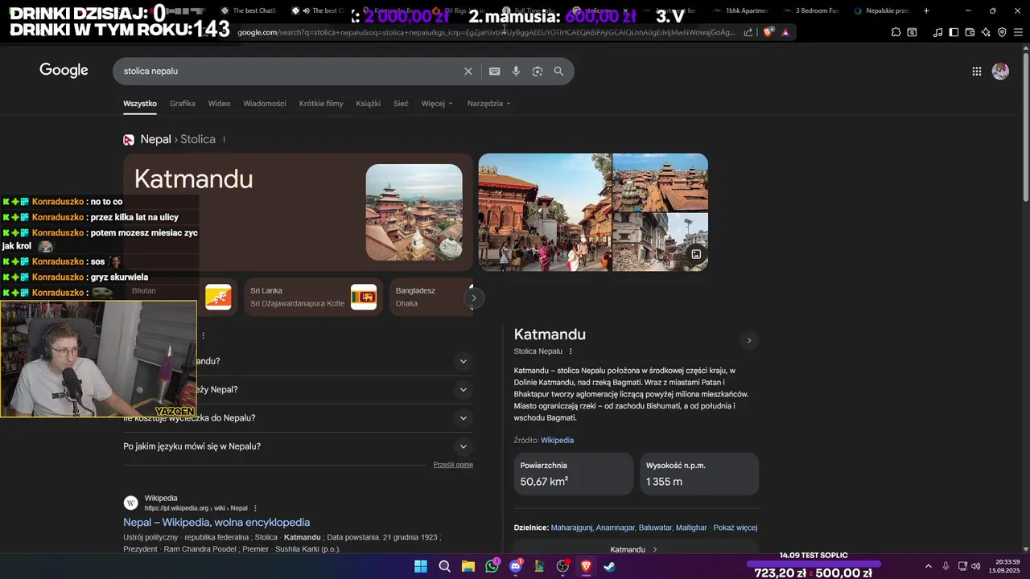
Task: Toggle the browser sidebar panel
Action: [954, 32]
